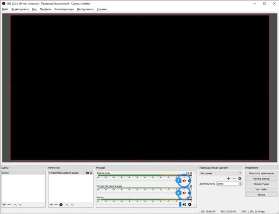Viewport: 279px width, 214px height.
Task: Open the Редактировать menu
Action: tap(20, 9)
